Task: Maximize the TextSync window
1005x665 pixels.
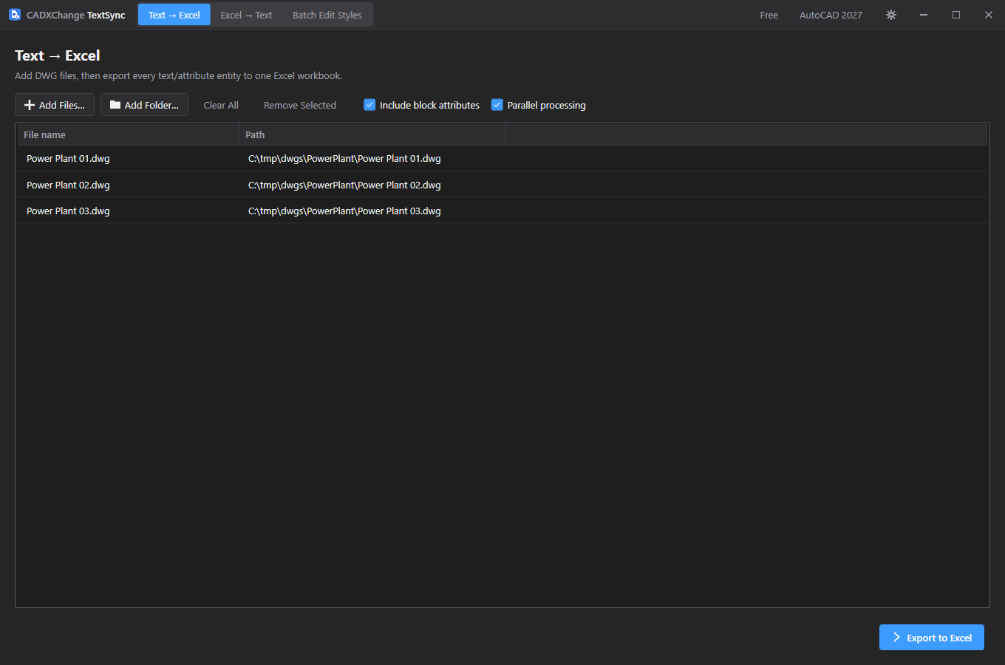Action: pos(956,15)
